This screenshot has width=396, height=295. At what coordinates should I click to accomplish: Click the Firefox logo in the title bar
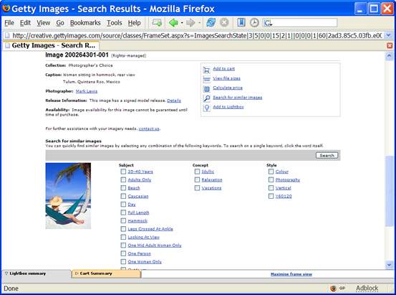[6, 9]
